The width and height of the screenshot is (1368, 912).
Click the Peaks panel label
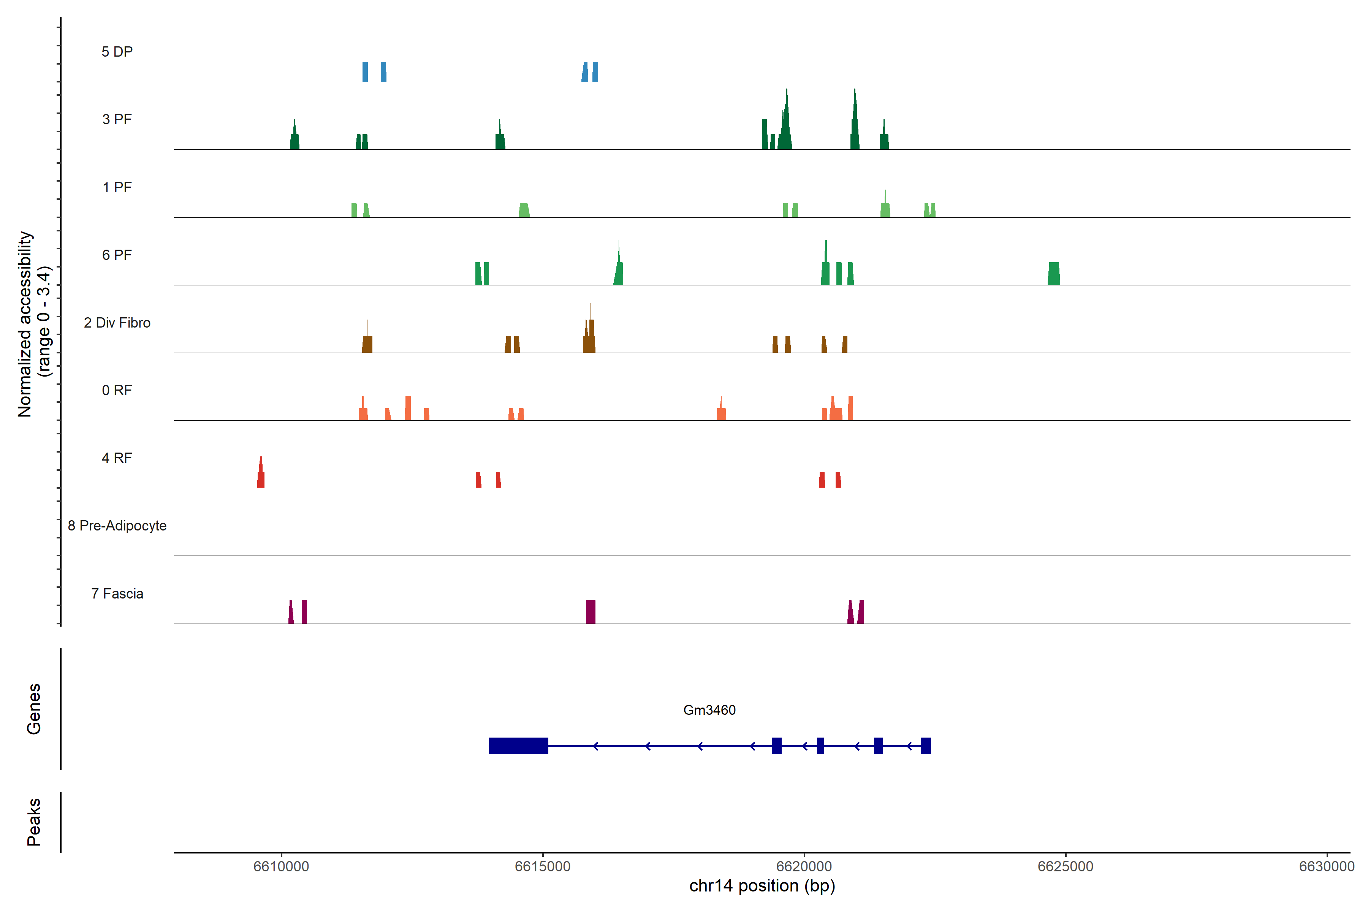[x=34, y=821]
